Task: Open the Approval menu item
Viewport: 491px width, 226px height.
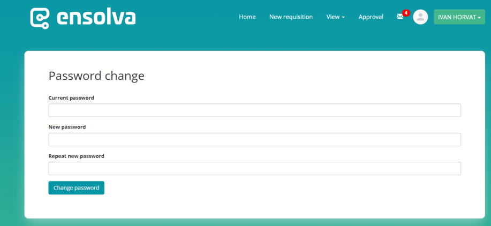Action: pyautogui.click(x=371, y=17)
